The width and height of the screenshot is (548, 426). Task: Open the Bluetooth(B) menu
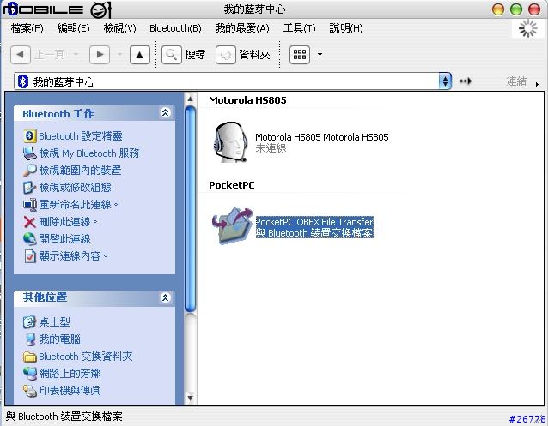[x=175, y=28]
